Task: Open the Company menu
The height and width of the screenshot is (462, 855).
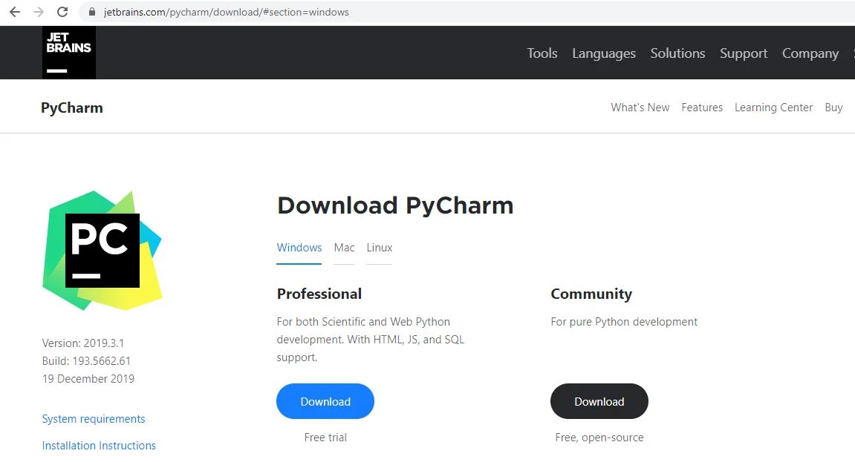Action: pyautogui.click(x=810, y=53)
